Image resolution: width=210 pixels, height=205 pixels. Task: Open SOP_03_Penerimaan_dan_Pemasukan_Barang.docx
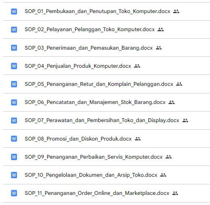[89, 48]
